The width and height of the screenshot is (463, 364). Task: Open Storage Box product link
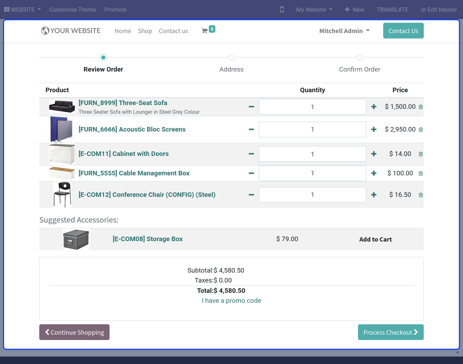[x=148, y=239]
